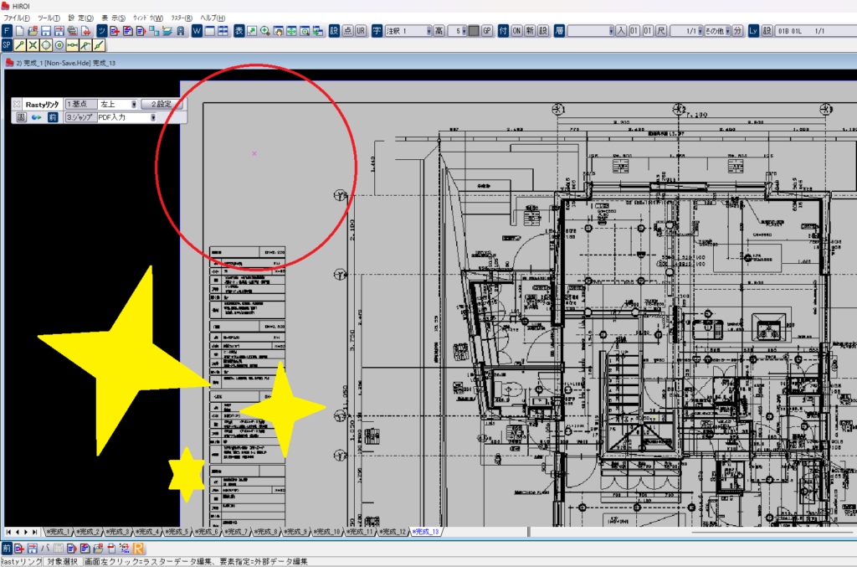Click the blue W window icon
This screenshot has height=567, width=857.
(197, 31)
